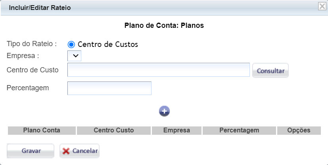This screenshot has height=165, width=328.
Task: Click the Plano Conta column header
Action: coord(42,130)
